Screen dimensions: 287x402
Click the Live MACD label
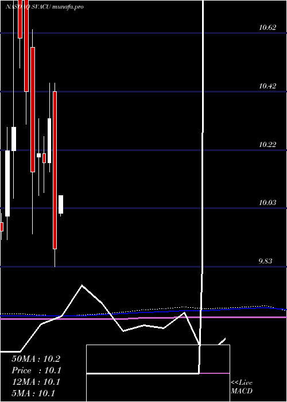coord(242,387)
